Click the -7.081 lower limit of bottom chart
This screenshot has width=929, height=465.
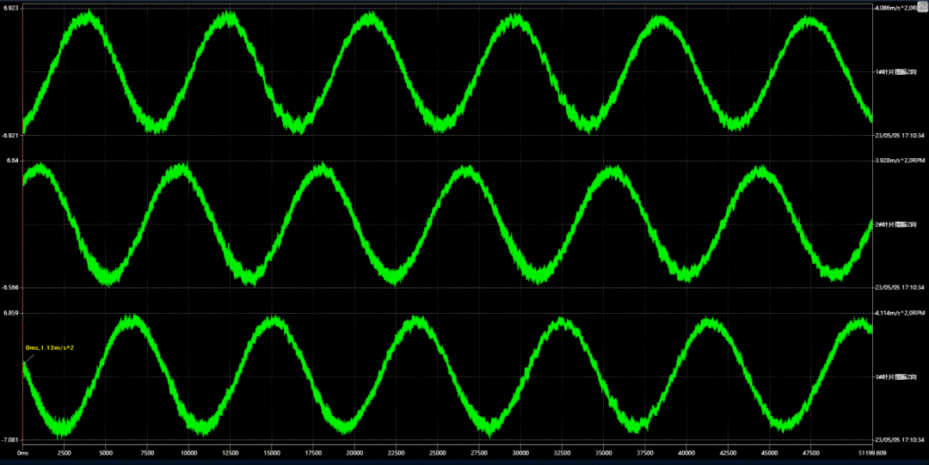click(x=11, y=439)
